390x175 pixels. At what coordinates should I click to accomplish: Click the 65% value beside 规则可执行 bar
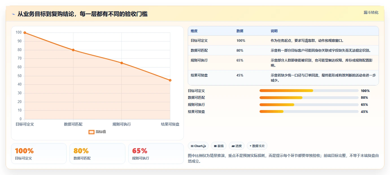(364, 105)
